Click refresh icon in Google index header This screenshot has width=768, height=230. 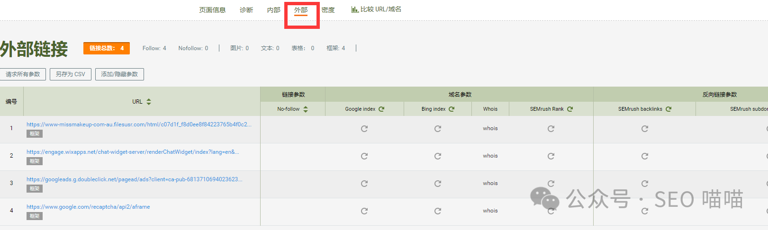381,109
